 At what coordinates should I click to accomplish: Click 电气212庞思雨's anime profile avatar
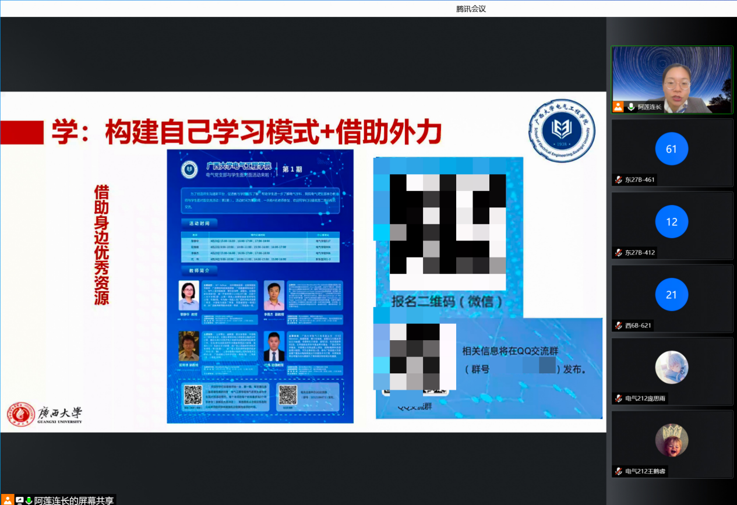[671, 367]
